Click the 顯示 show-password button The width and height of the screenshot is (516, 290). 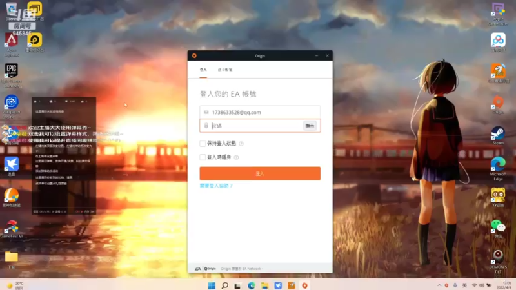point(310,126)
